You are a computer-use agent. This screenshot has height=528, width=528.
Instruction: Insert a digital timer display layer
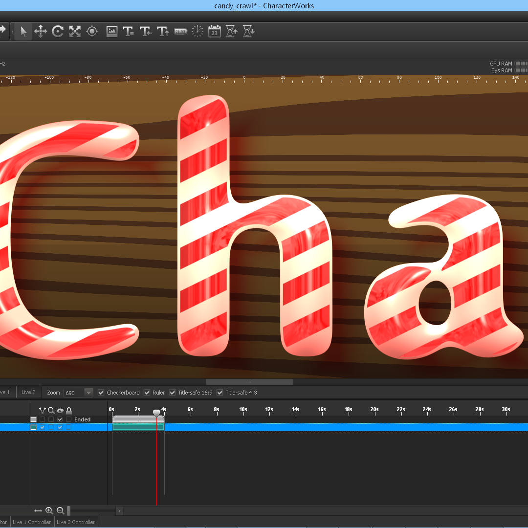[180, 32]
